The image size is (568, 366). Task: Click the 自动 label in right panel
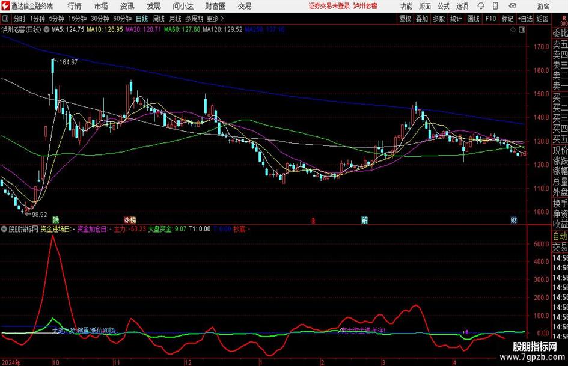pos(560,237)
